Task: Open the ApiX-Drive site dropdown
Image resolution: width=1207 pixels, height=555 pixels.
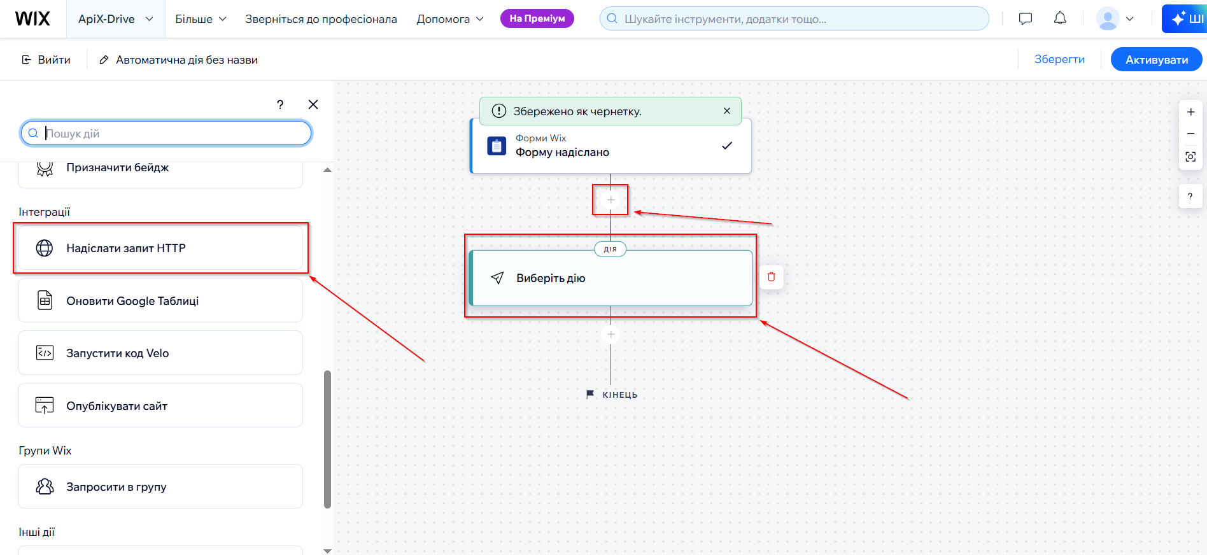Action: point(115,19)
